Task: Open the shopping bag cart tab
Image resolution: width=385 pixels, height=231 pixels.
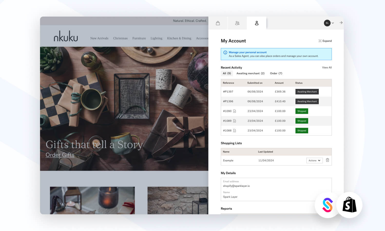Action: coord(218,23)
